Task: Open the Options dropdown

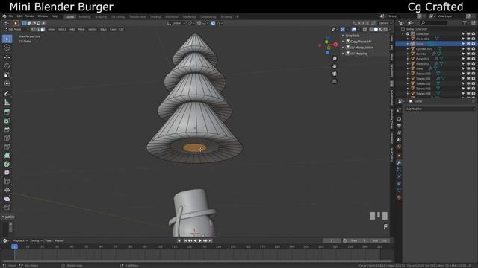Action: click(x=385, y=23)
